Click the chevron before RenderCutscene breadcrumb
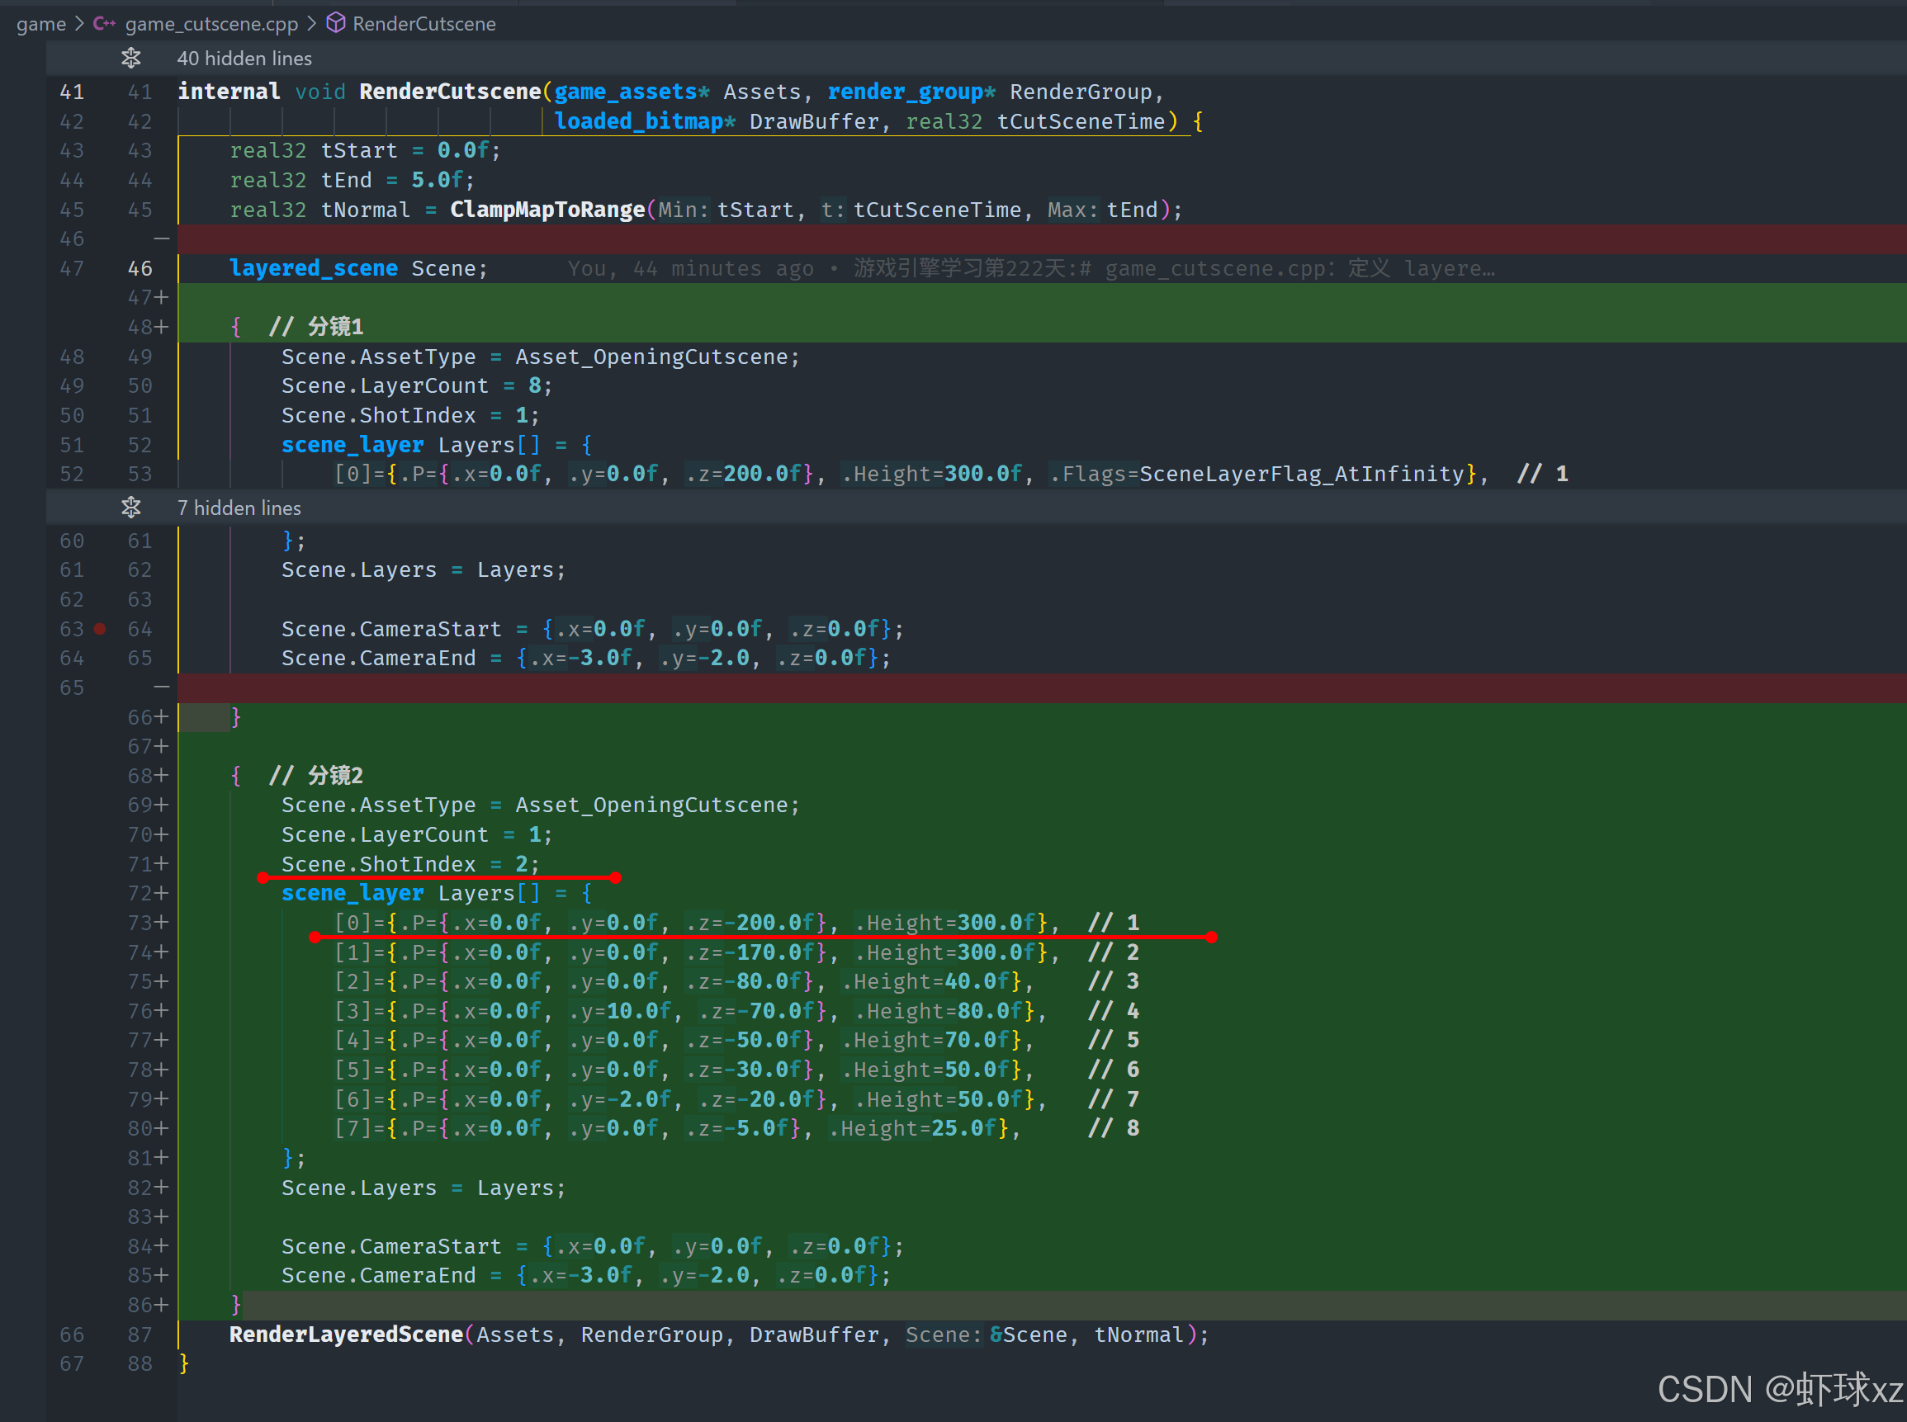This screenshot has width=1907, height=1422. 312,23
